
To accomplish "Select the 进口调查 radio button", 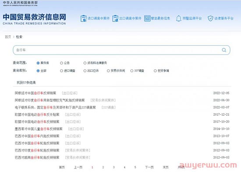I will pyautogui.click(x=61, y=71).
